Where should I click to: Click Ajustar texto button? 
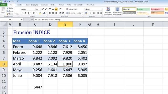pos(72,9)
